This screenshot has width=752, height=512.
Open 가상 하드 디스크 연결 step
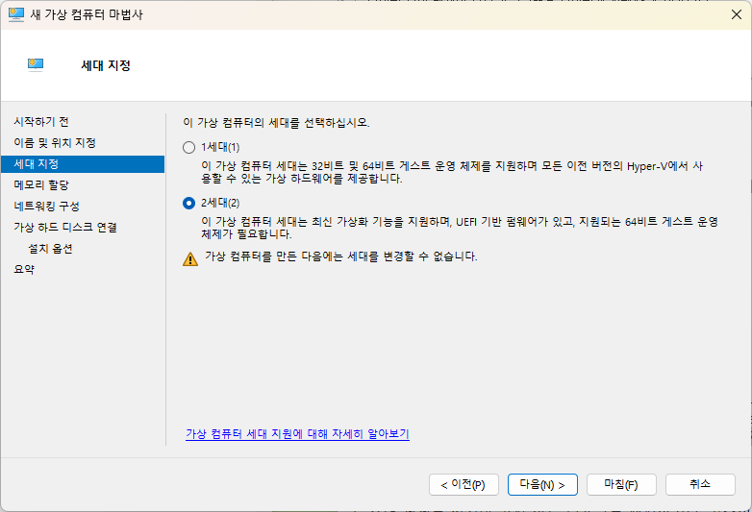pyautogui.click(x=65, y=227)
